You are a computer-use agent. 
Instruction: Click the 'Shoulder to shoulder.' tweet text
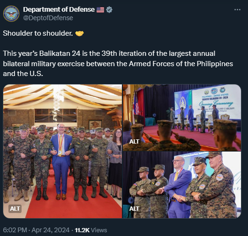38,33
